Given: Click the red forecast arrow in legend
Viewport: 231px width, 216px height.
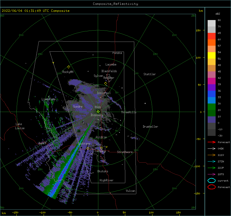Looking at the screenshot, I should [x=211, y=142].
